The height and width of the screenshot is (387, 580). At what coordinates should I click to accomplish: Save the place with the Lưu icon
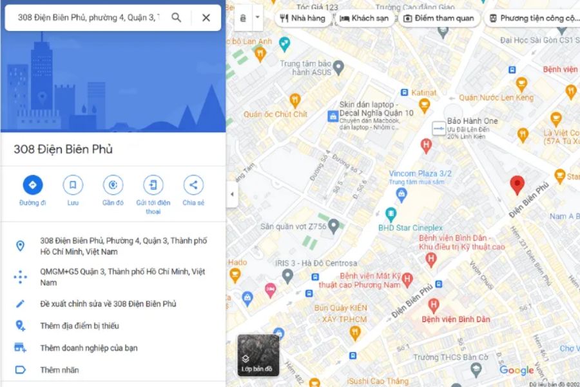click(73, 185)
